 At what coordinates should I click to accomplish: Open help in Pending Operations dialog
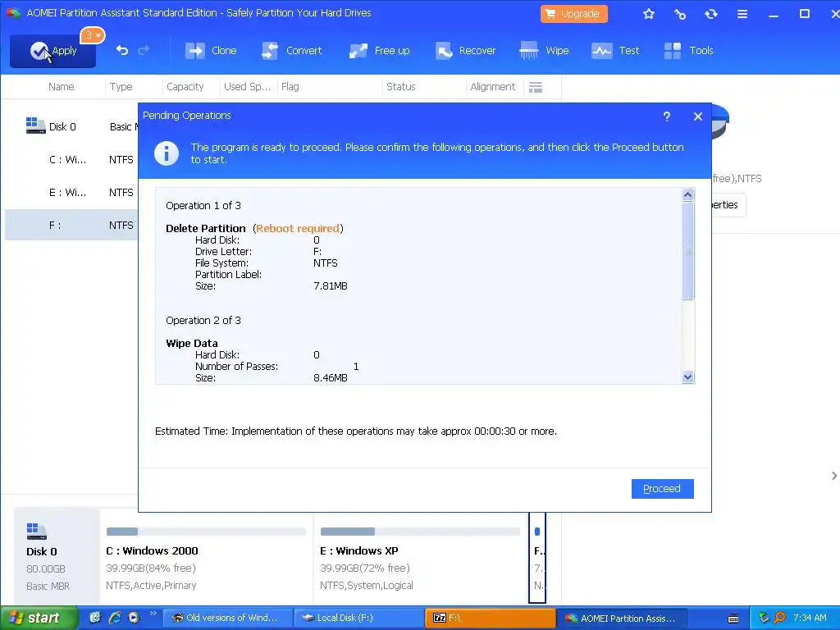coord(666,116)
